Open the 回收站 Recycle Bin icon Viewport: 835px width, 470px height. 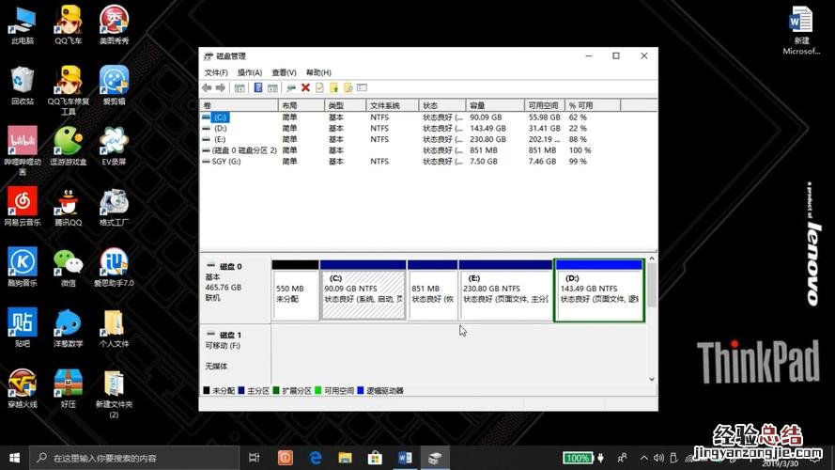(x=23, y=83)
